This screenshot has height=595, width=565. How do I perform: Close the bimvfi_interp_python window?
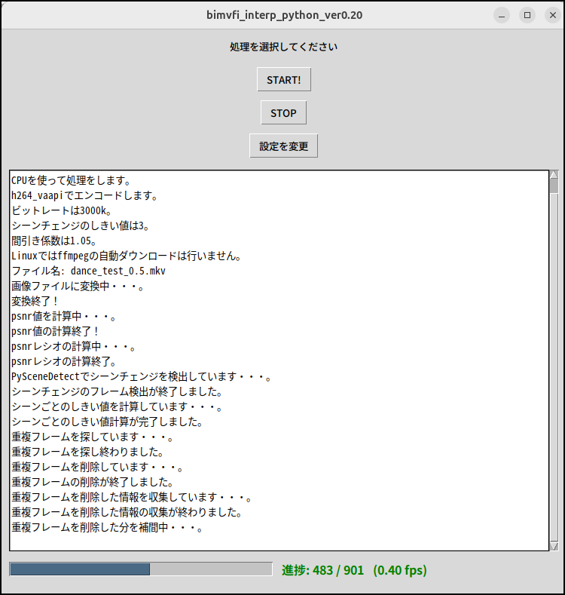551,15
